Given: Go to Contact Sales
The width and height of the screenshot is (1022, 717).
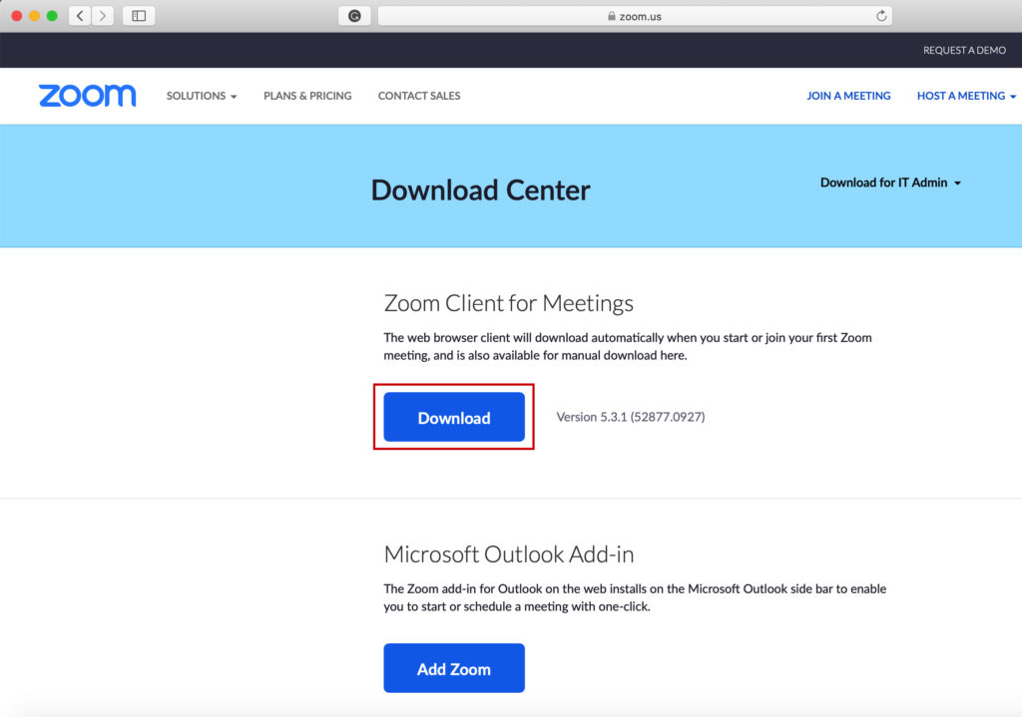Looking at the screenshot, I should pyautogui.click(x=419, y=96).
